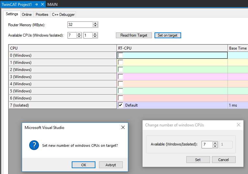Increase Isolated CPU count up arrow
248x174 pixels.
tap(95, 34)
